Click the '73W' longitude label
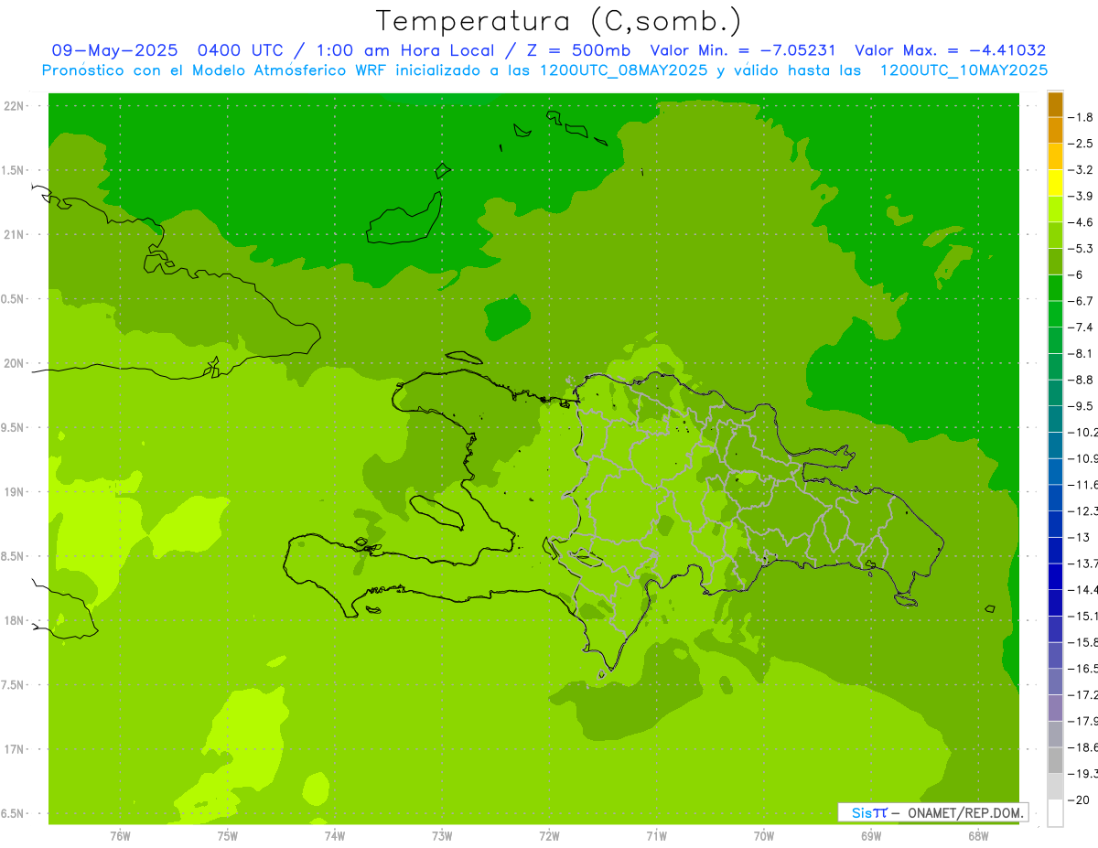1098x848 pixels. point(442,836)
